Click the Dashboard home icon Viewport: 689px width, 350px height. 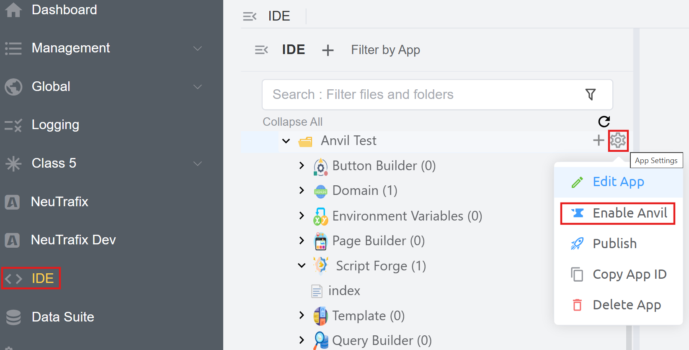(13, 10)
